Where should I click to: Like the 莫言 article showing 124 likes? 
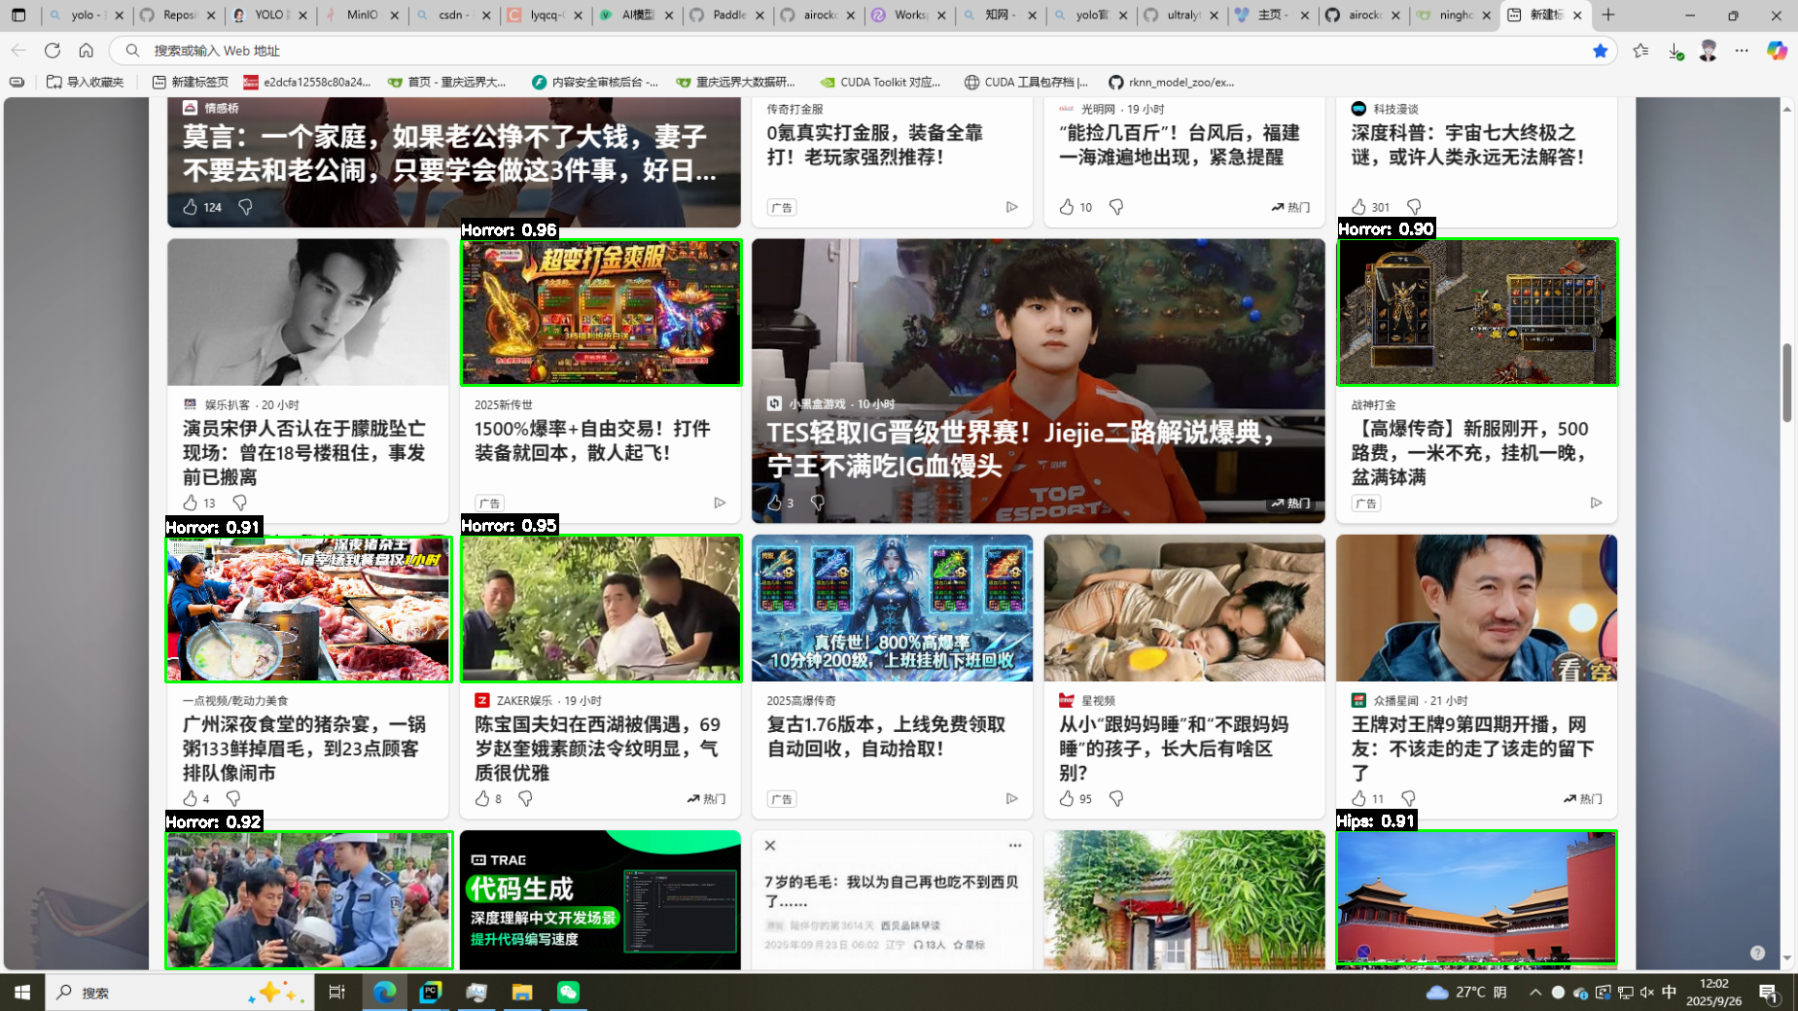[191, 207]
